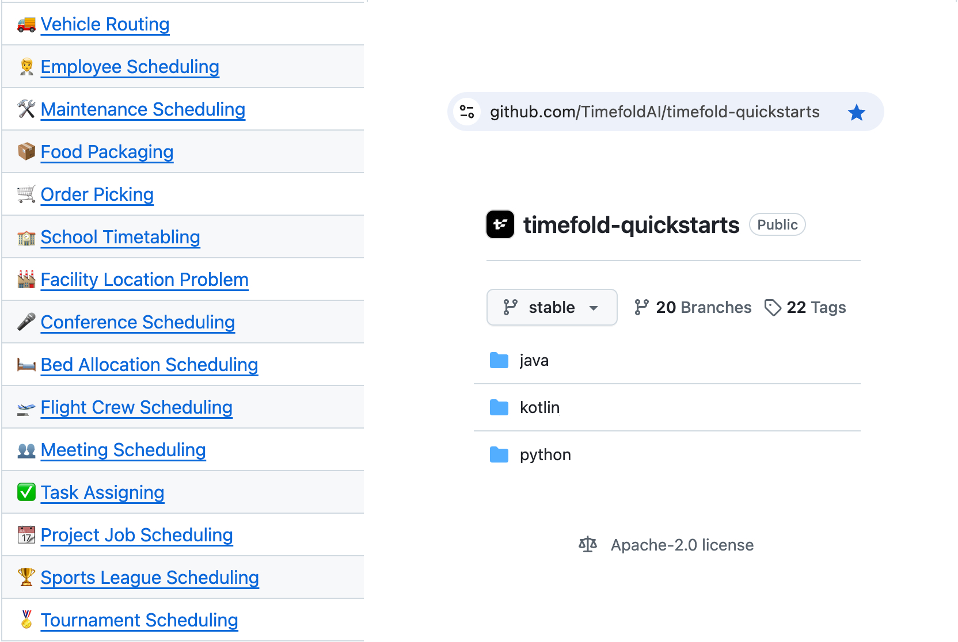Click the kotlin folder icon
Image resolution: width=958 pixels, height=642 pixels.
click(x=499, y=408)
